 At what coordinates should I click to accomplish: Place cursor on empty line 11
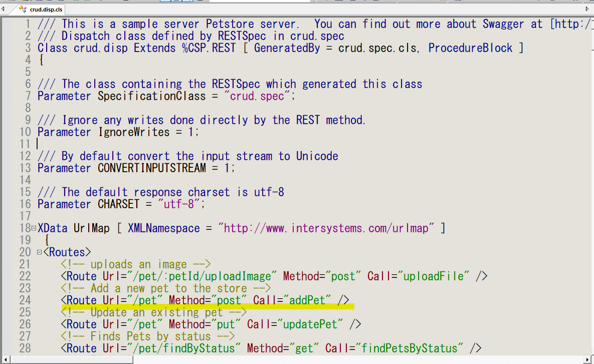coord(150,144)
